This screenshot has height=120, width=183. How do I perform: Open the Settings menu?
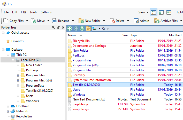point(46,12)
